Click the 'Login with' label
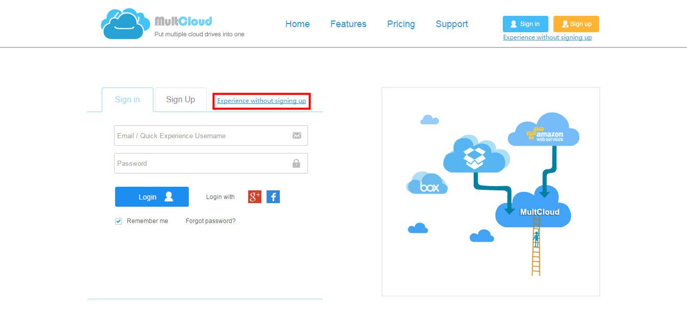Screen dimensions: 687x329 click(220, 197)
